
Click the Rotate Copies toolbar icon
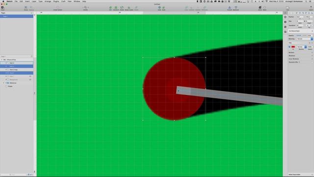coord(129,8)
